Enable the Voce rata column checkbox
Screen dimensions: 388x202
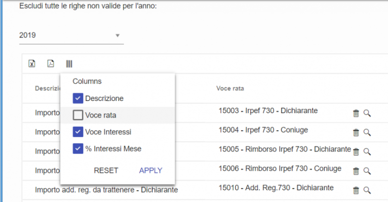(78, 116)
